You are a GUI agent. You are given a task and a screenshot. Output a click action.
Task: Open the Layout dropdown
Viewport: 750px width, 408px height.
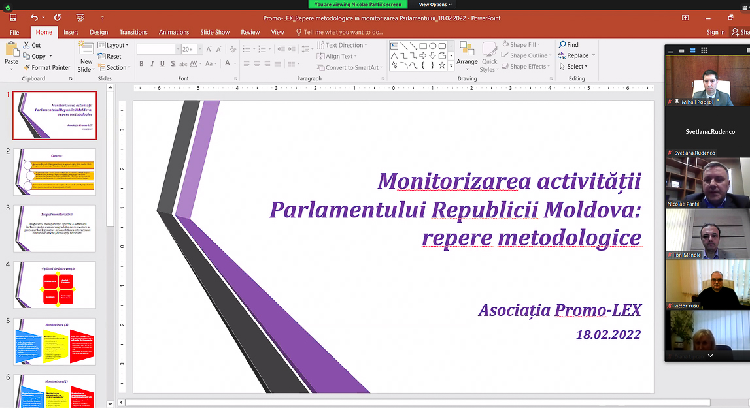113,46
